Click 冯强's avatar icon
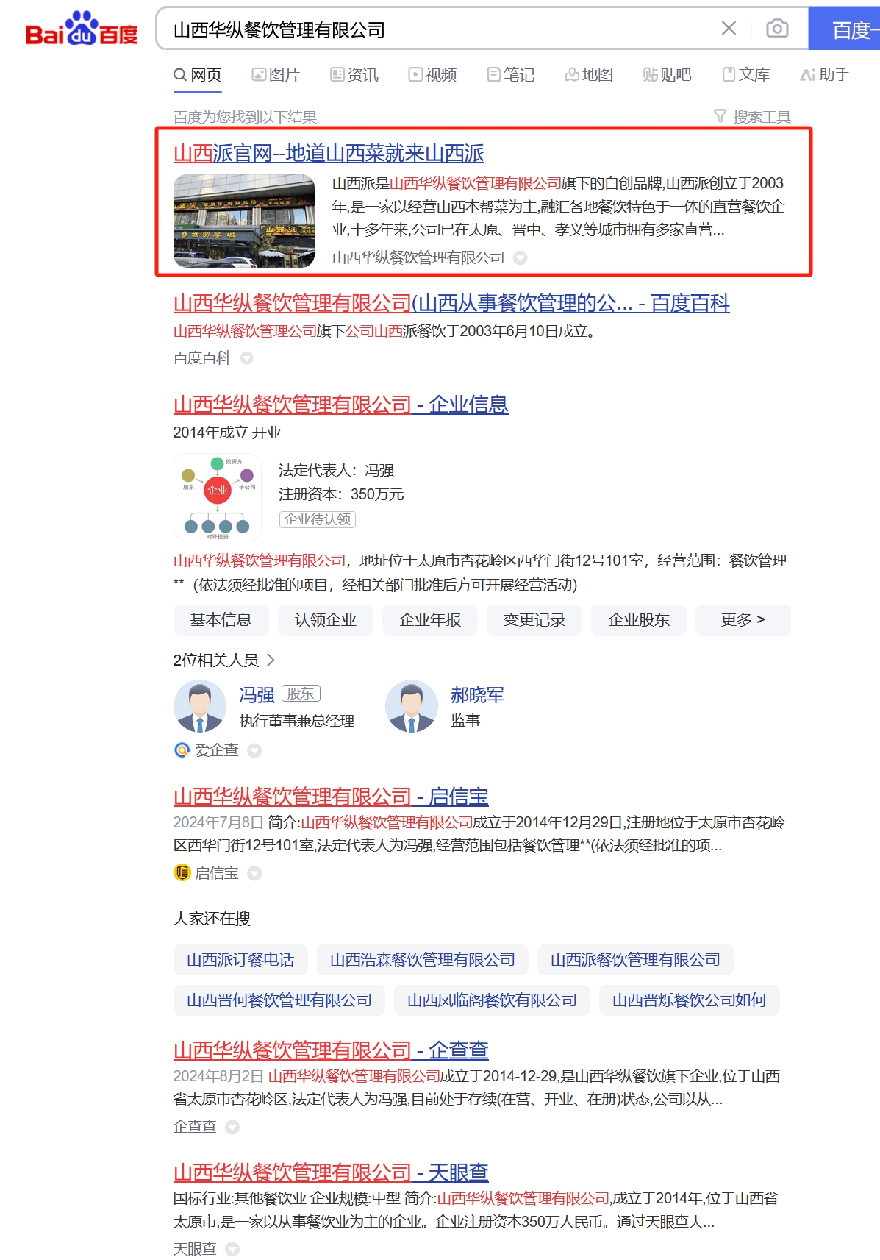 click(200, 706)
